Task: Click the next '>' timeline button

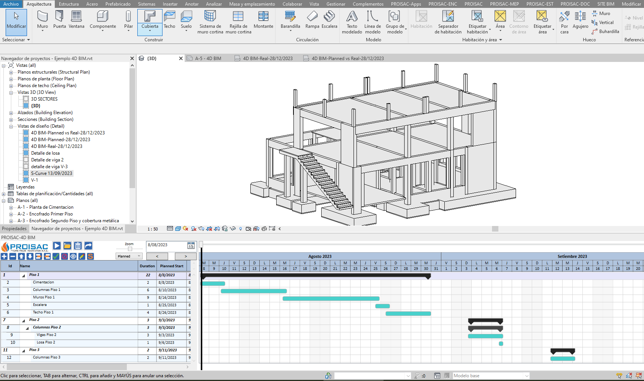Action: [185, 256]
